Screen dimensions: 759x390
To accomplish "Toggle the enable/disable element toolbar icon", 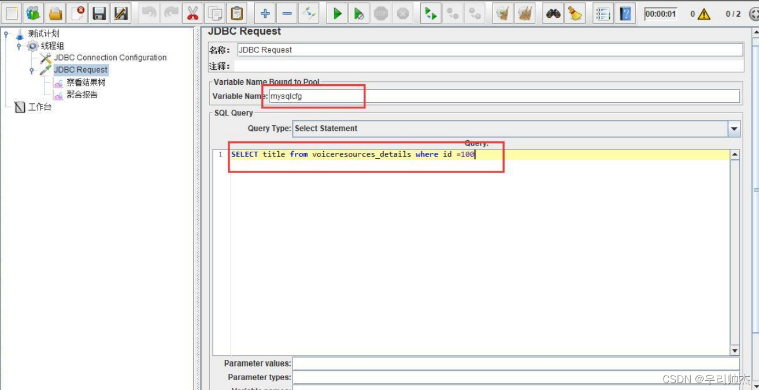I will coord(309,13).
